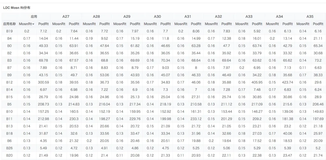Click the 423.74 cell under A34
The width and height of the screenshot is (326, 160).
pyautogui.click(x=287, y=82)
